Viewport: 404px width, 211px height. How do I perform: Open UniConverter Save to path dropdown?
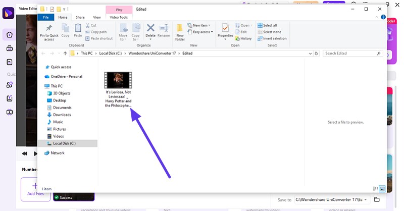coord(365,200)
